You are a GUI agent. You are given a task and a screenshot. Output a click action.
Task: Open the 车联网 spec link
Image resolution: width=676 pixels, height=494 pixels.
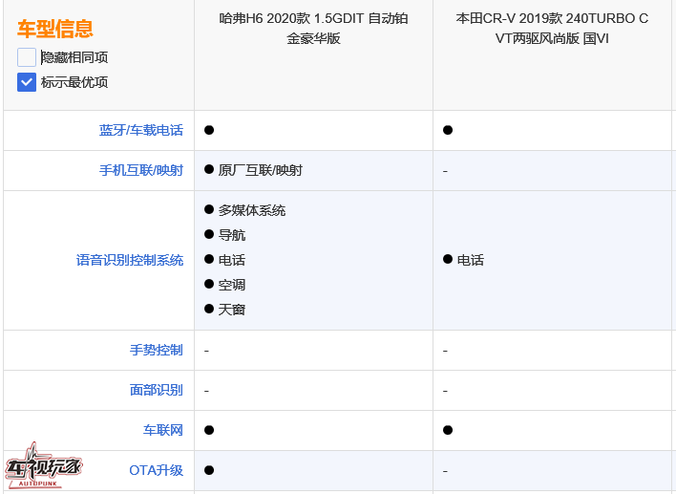click(x=163, y=430)
